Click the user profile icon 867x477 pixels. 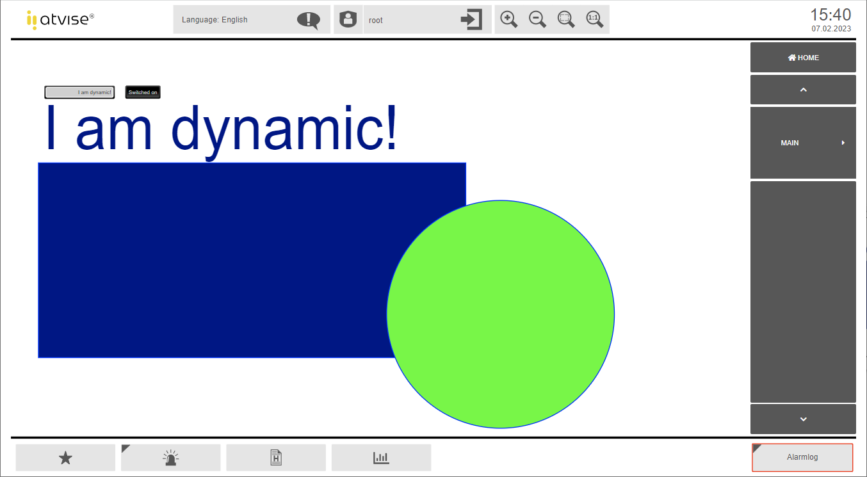pos(348,19)
